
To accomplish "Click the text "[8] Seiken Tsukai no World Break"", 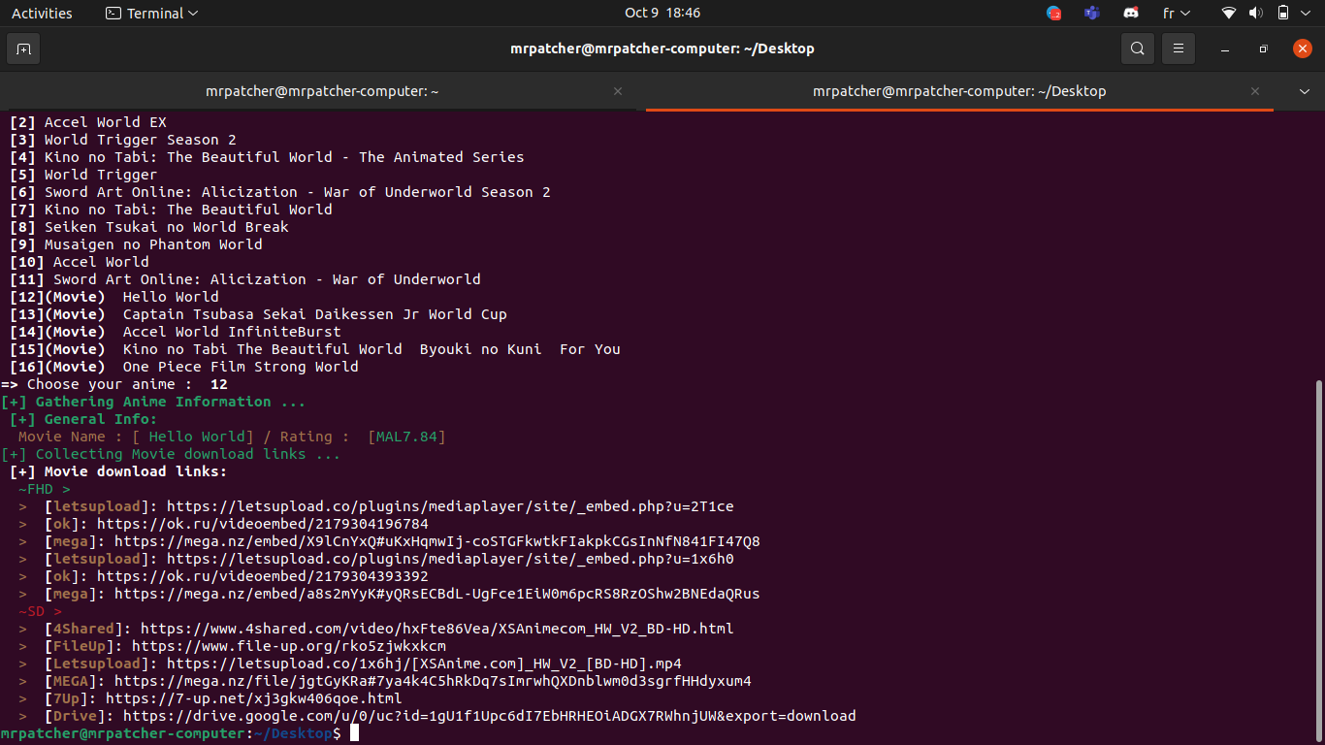I will [x=149, y=227].
